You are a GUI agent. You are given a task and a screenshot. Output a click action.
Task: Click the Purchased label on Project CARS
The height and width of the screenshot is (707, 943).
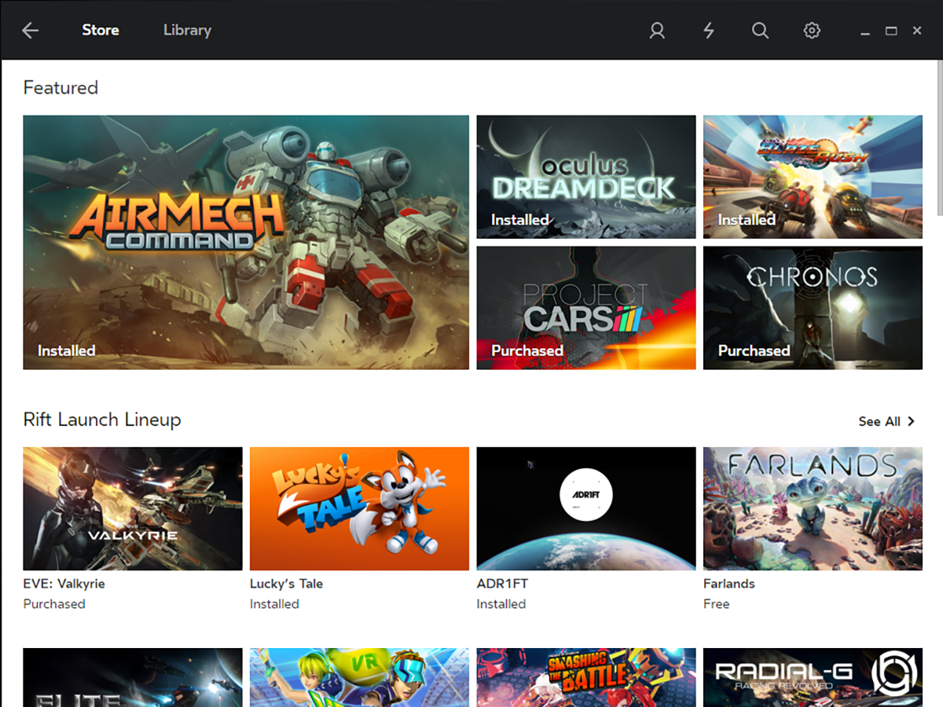[527, 351]
